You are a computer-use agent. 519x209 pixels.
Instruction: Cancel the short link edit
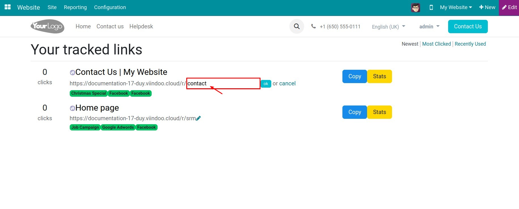(287, 83)
